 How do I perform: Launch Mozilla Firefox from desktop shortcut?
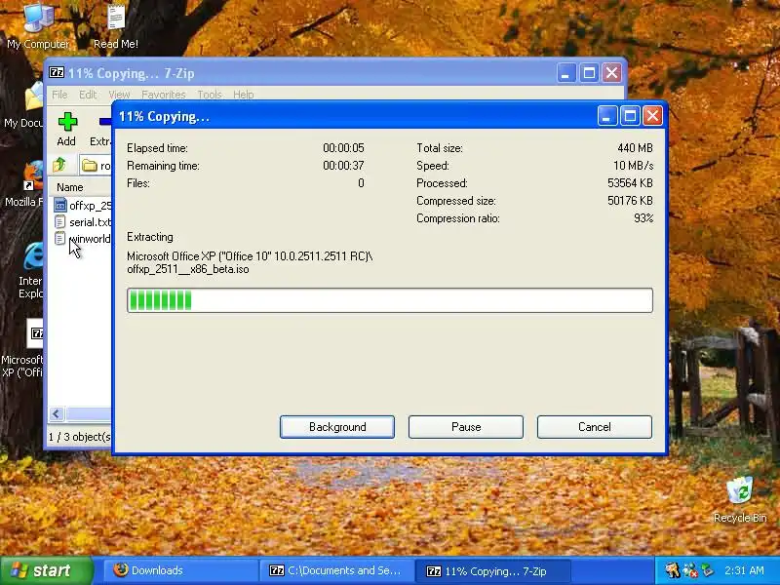[25, 183]
